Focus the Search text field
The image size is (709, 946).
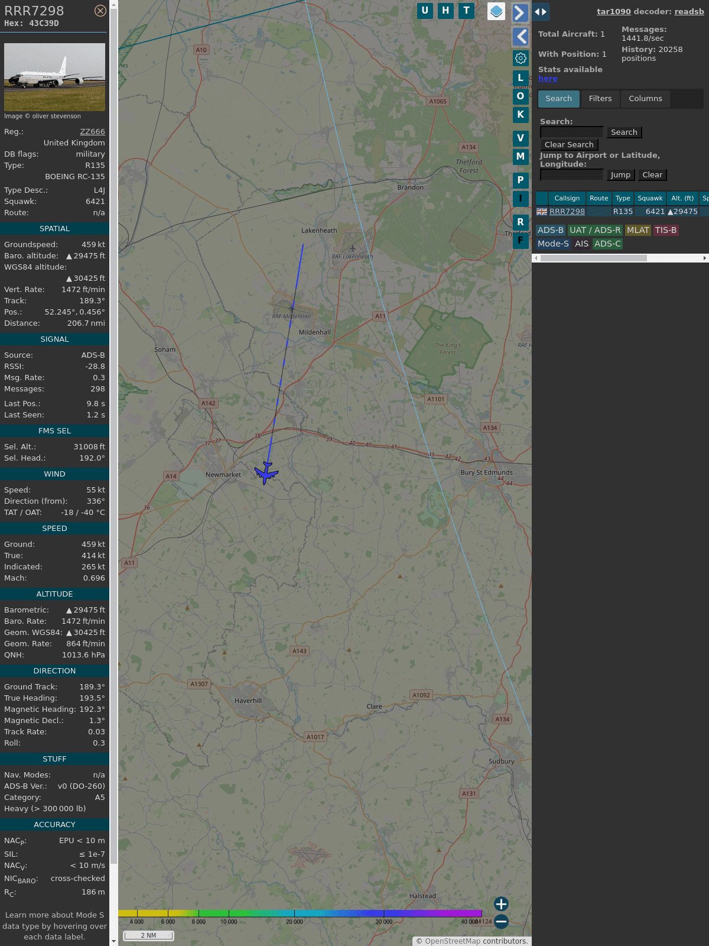571,132
